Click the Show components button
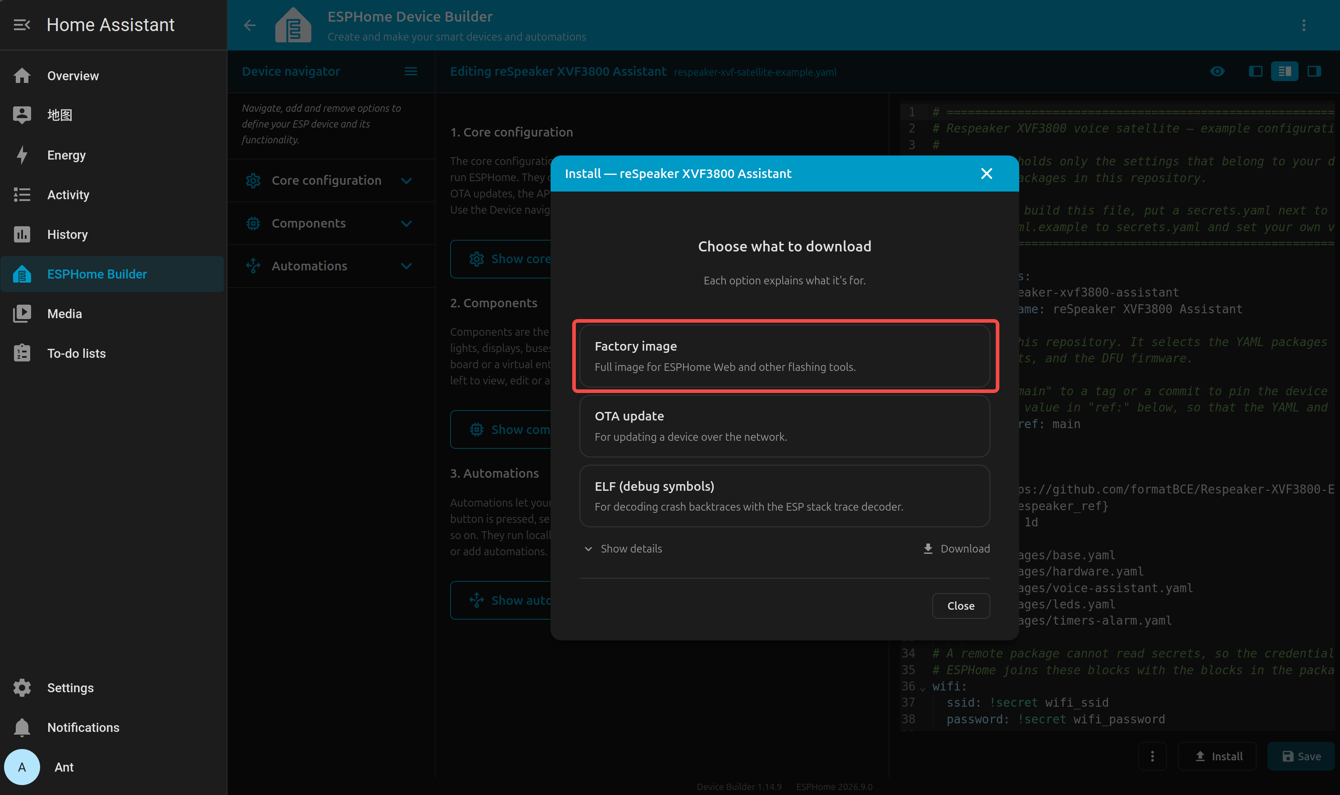The image size is (1340, 795). coord(500,429)
